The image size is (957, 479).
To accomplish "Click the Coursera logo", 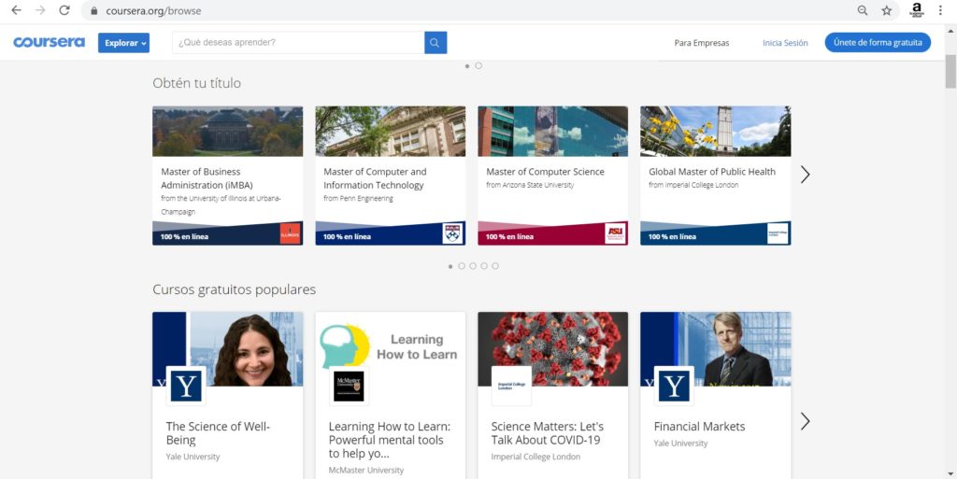I will (49, 42).
